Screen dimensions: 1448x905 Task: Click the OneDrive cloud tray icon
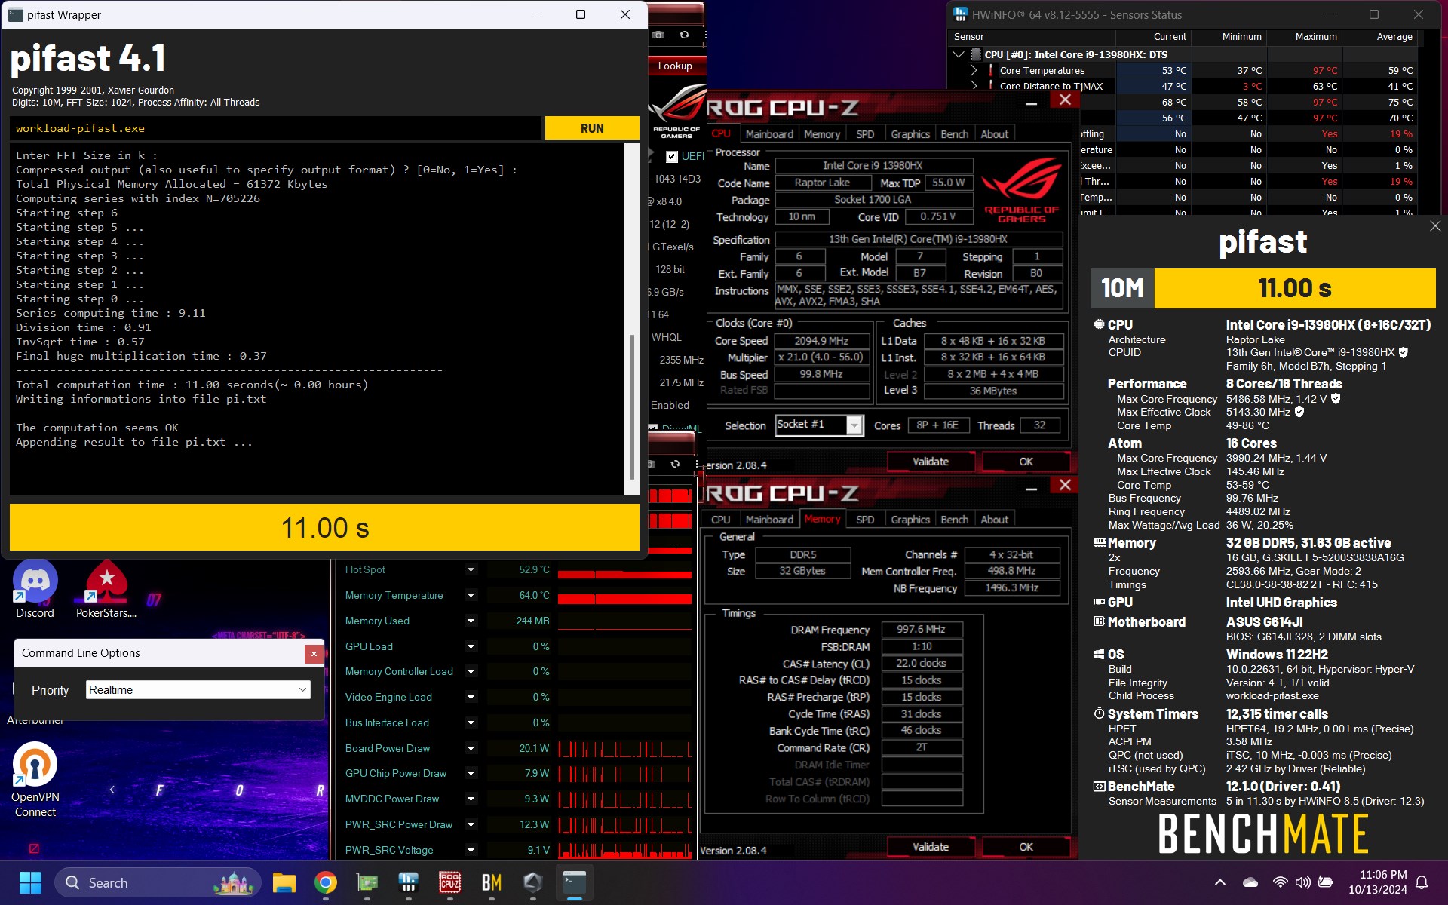point(1250,882)
